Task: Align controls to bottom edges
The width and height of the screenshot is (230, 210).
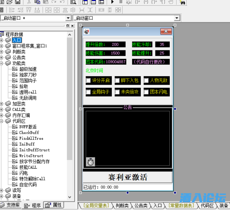Action: (x=37, y=10)
